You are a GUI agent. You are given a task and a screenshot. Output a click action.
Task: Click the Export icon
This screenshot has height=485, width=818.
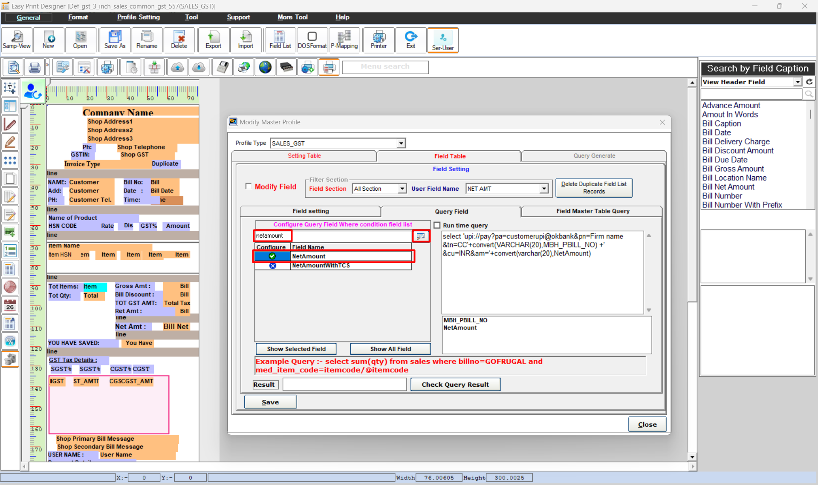213,40
